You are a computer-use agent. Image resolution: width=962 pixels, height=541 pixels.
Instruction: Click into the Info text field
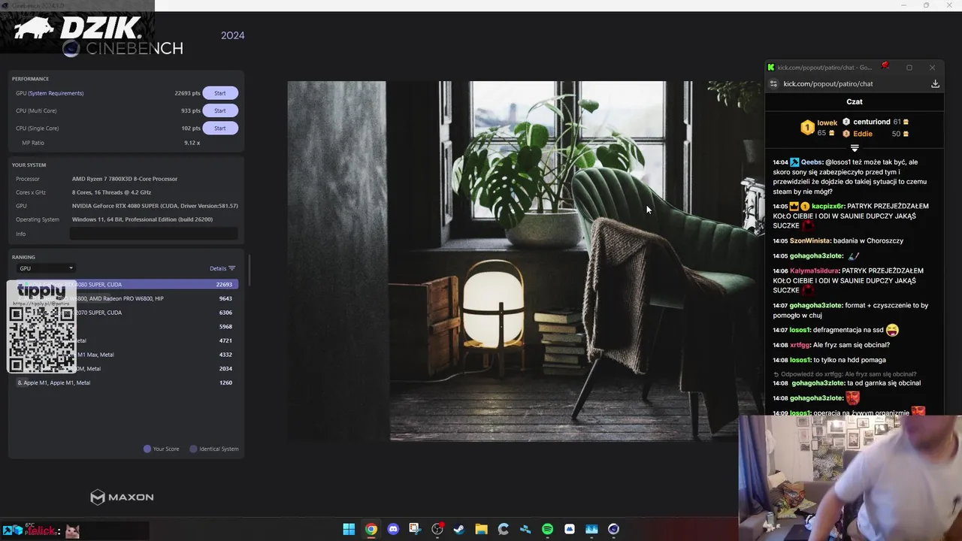153,234
